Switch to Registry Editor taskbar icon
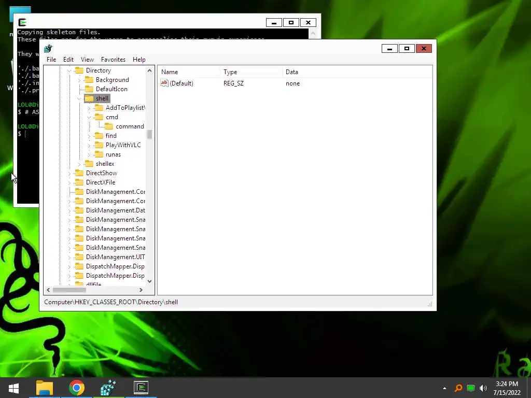The width and height of the screenshot is (531, 398). (108, 388)
